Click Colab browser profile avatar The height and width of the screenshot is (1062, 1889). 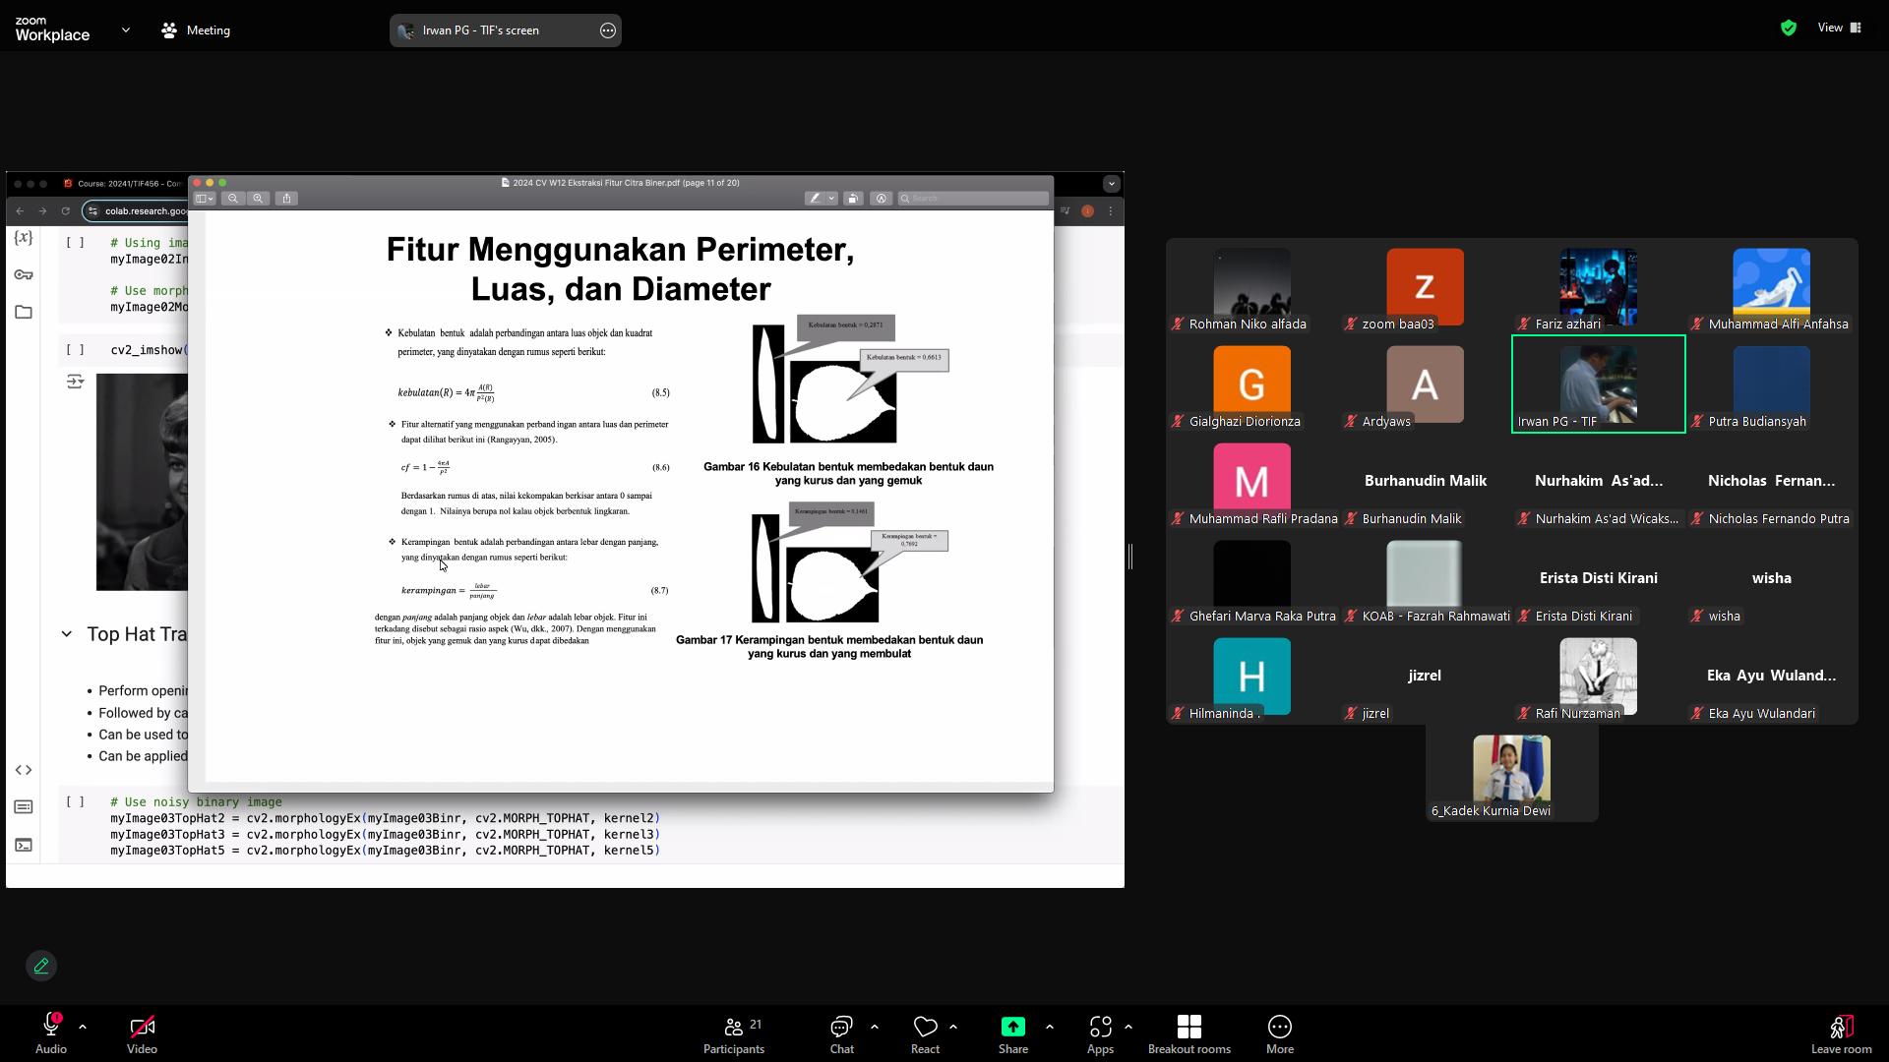point(1087,211)
